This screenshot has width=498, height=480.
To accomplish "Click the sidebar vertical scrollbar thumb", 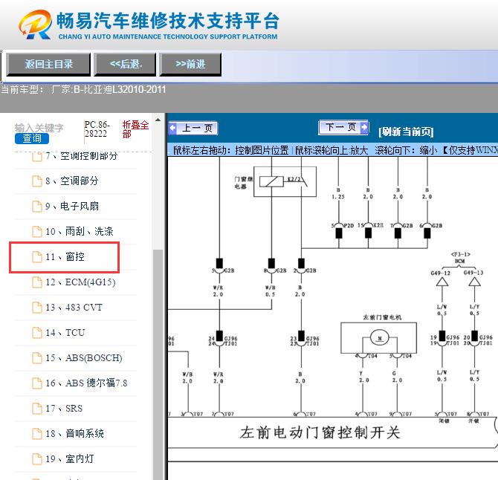I will [x=158, y=364].
